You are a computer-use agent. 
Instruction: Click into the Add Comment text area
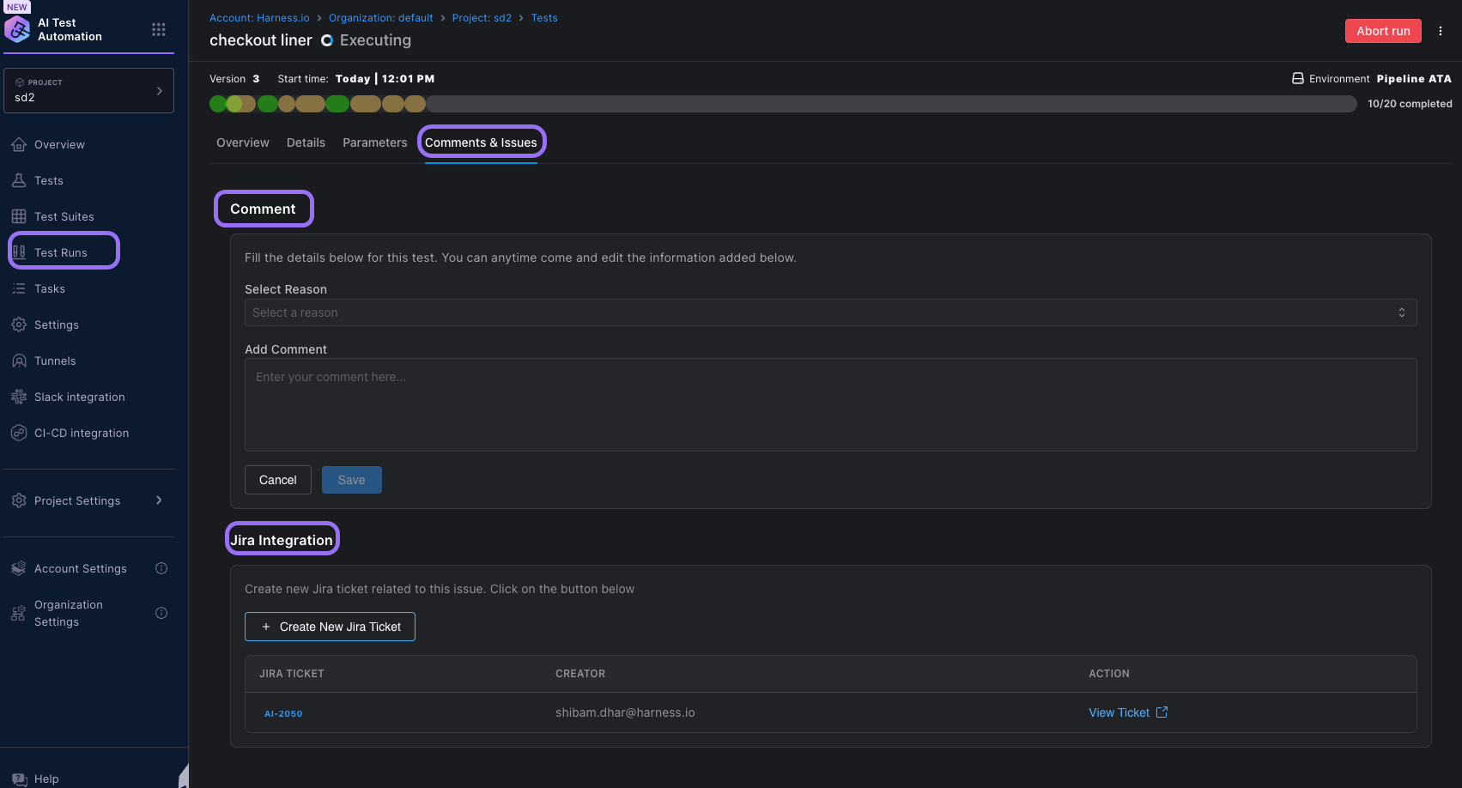click(830, 404)
